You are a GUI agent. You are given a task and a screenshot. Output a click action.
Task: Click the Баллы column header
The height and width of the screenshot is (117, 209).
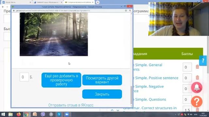point(187,54)
